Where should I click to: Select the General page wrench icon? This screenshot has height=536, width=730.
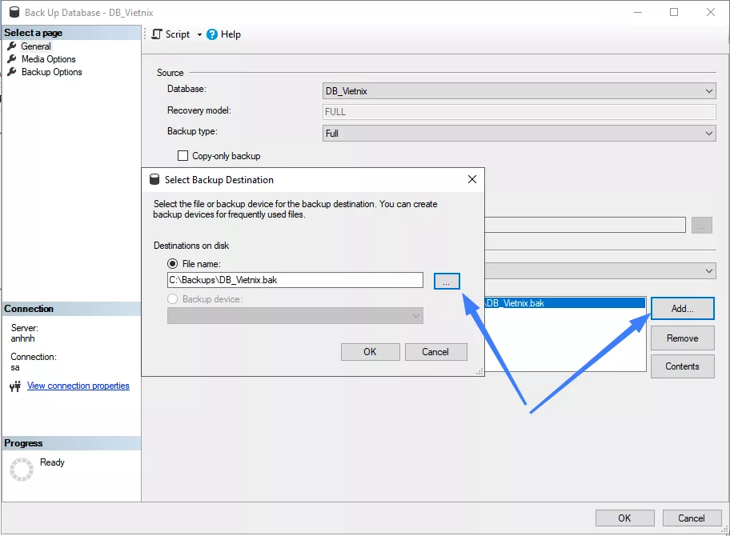[12, 46]
